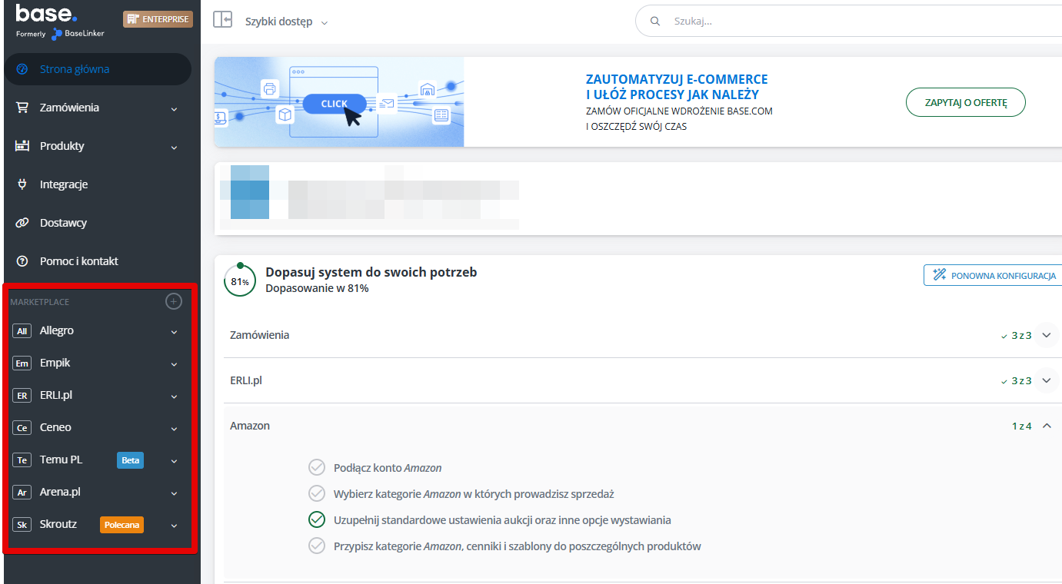Toggle the 'Podłącz konto Amazon' checkmark
Viewport: 1062px width, 584px height.
tap(316, 467)
